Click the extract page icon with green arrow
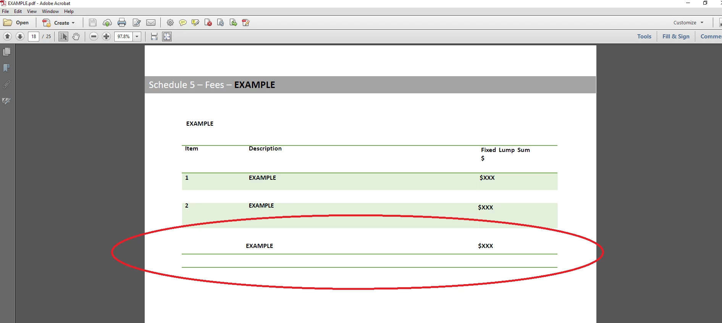 (233, 23)
